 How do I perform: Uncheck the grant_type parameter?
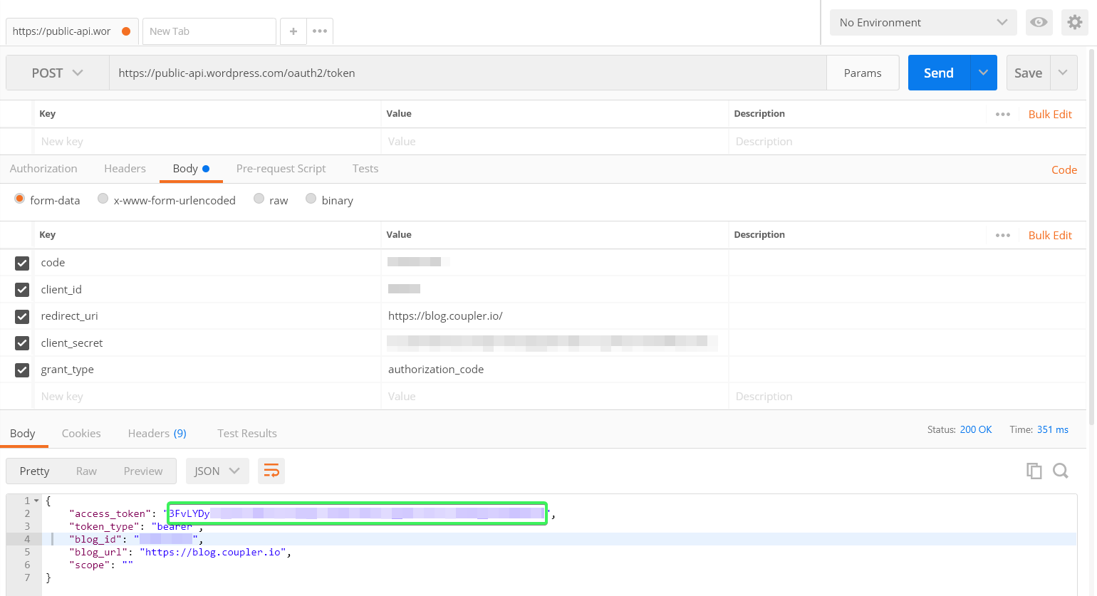(22, 370)
